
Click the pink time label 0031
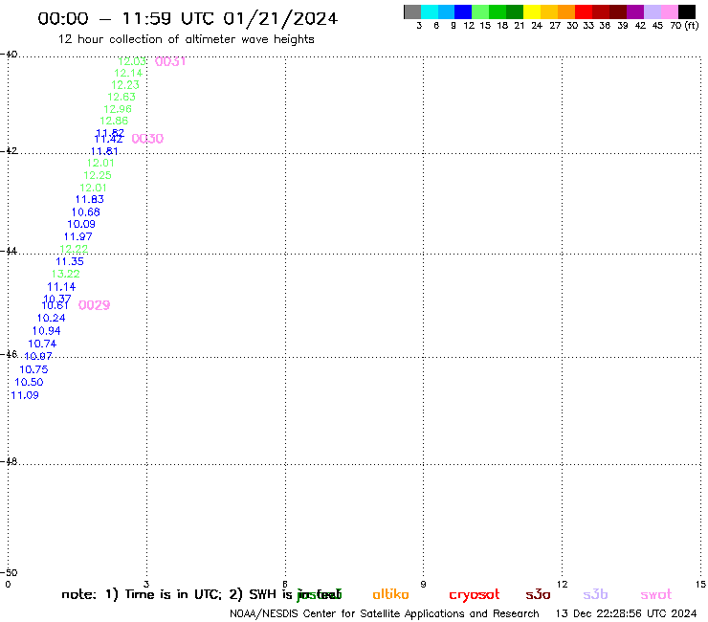[170, 61]
